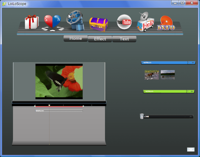Open the Text tab
The width and height of the screenshot is (200, 157).
[x=124, y=39]
